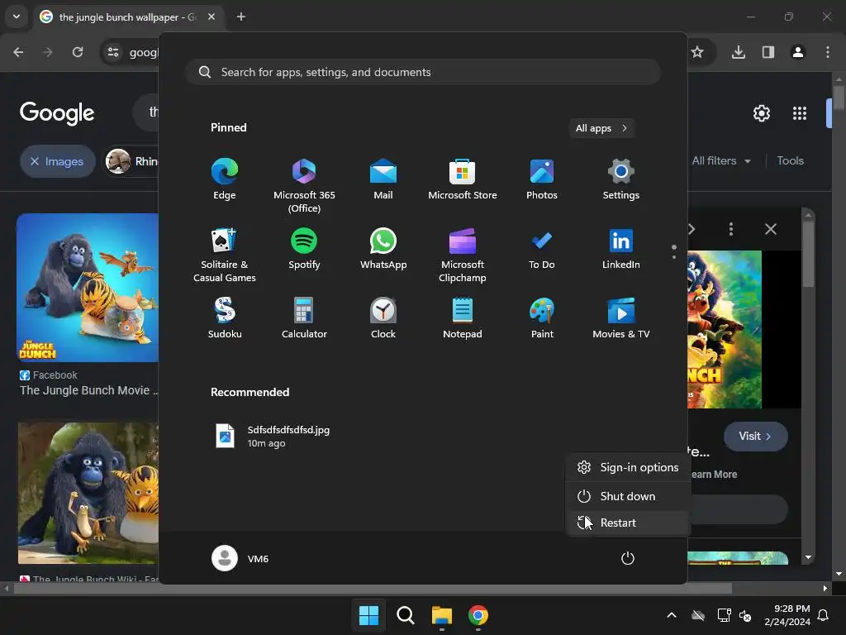846x635 pixels.
Task: Launch Microsoft Clipchamp
Action: point(463,255)
